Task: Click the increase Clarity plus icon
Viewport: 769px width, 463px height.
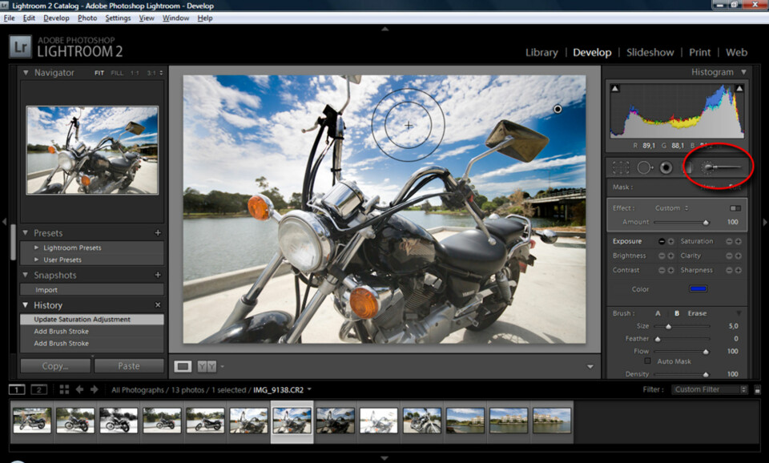Action: click(738, 256)
